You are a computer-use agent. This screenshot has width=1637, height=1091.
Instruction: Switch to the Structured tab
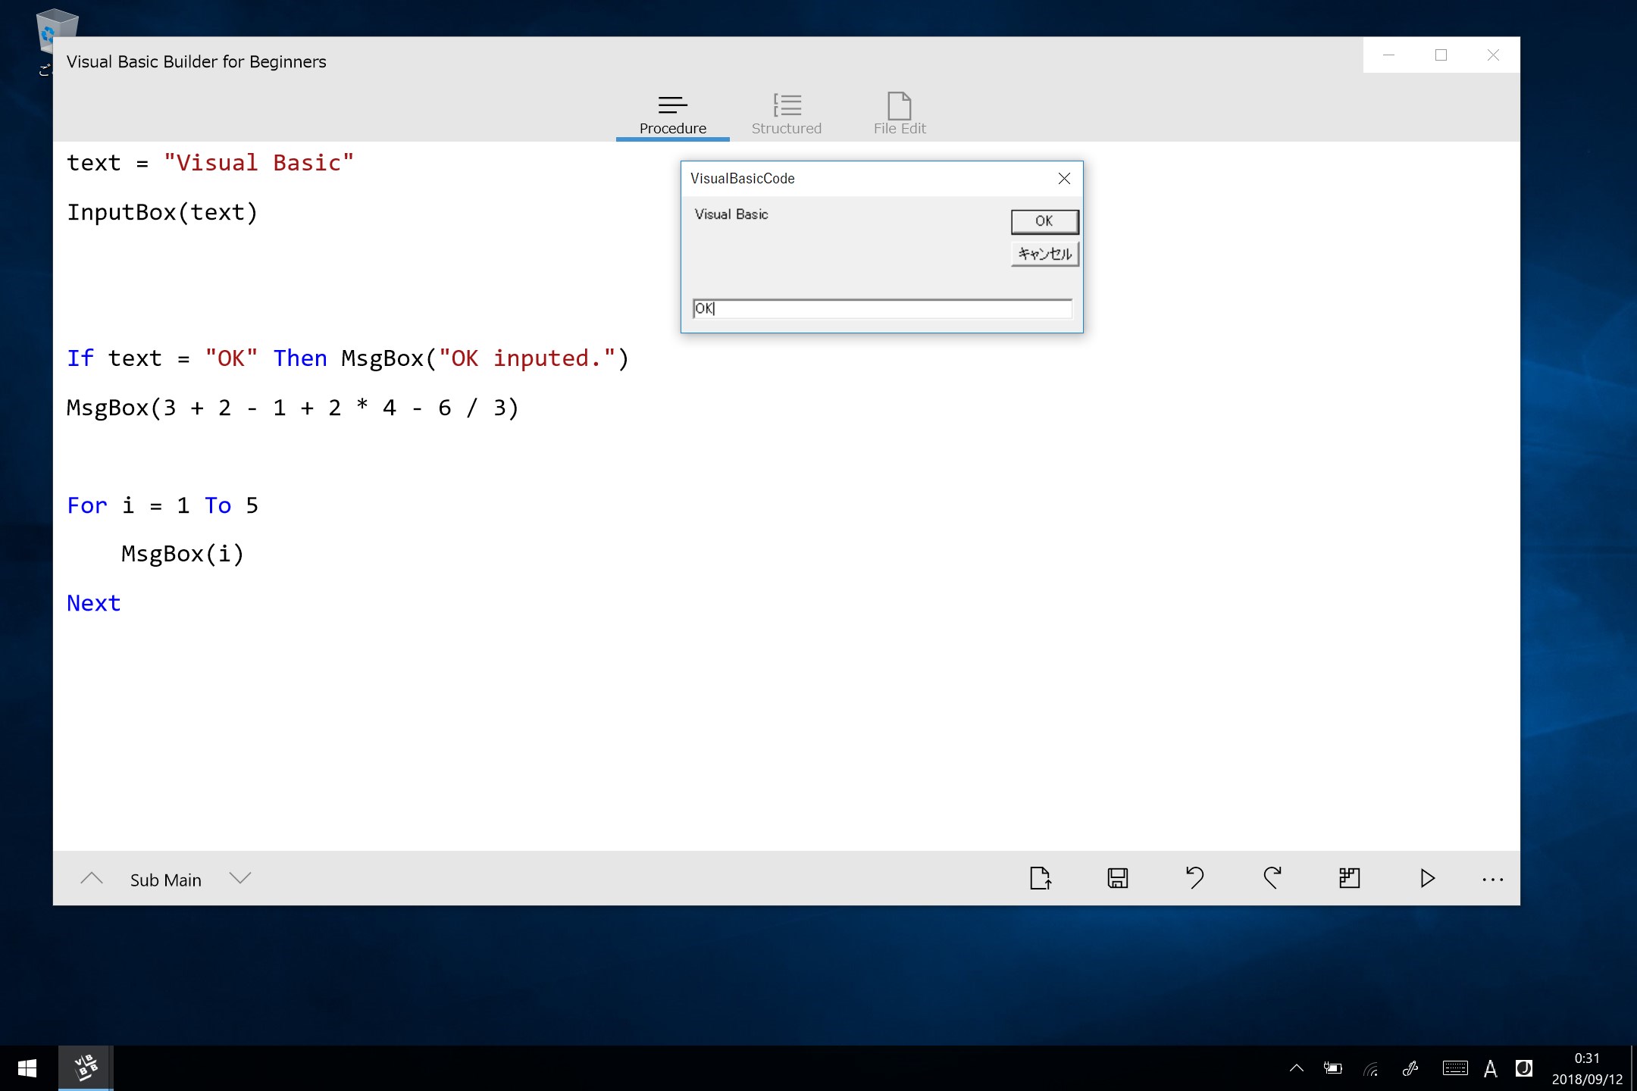click(786, 114)
